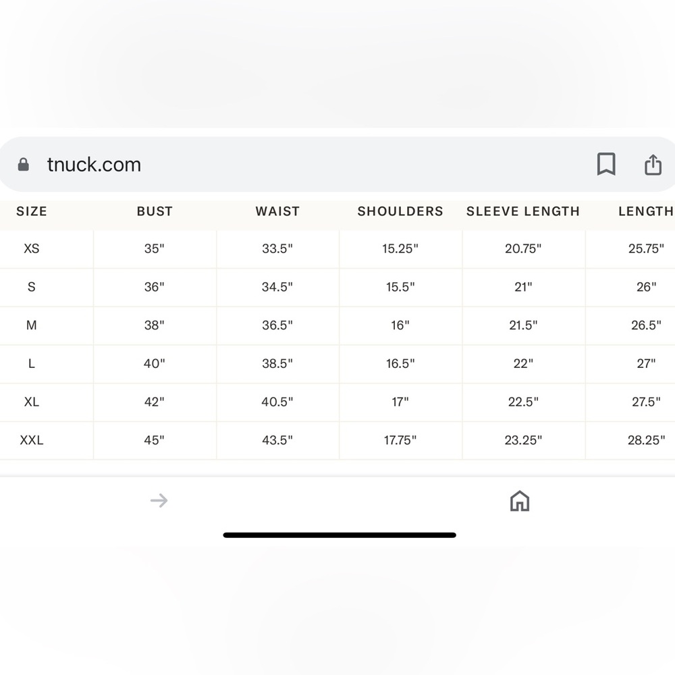Tap the forward arrow navigation icon
The image size is (675, 675).
159,500
